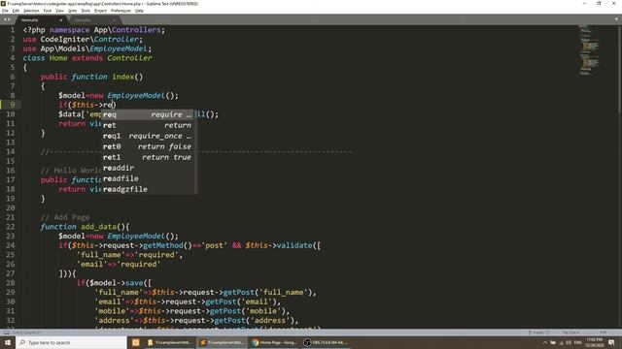This screenshot has width=622, height=349.
Task: Open the XAMPP icon in the taskbar
Action: (x=136, y=342)
